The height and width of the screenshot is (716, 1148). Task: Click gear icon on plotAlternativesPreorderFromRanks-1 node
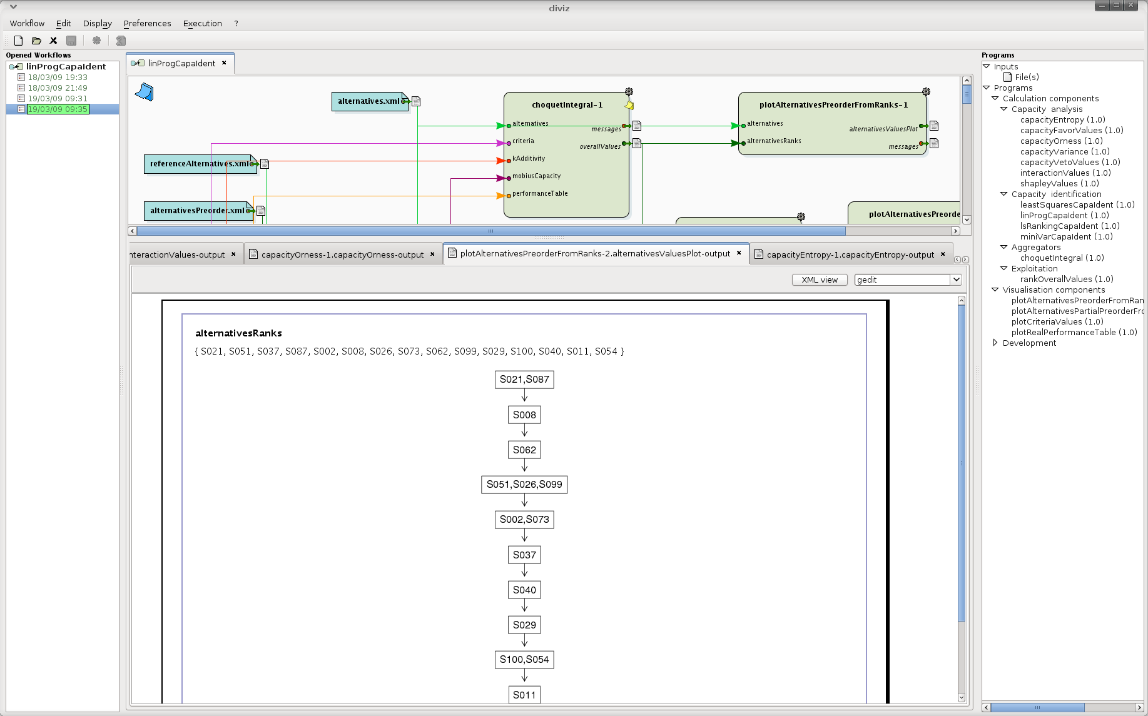926,92
